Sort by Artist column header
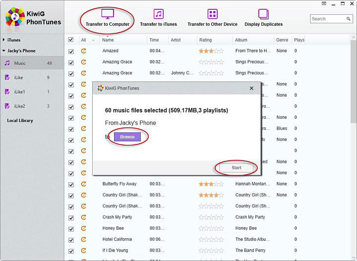The height and width of the screenshot is (261, 357). click(x=182, y=40)
